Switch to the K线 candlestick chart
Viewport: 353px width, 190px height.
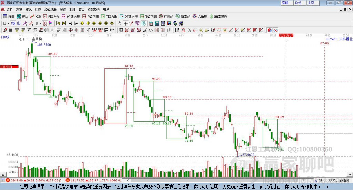(x=36, y=17)
